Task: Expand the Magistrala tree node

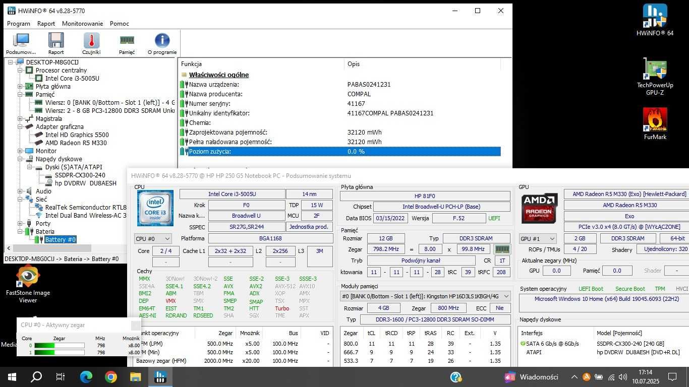Action: [x=20, y=118]
